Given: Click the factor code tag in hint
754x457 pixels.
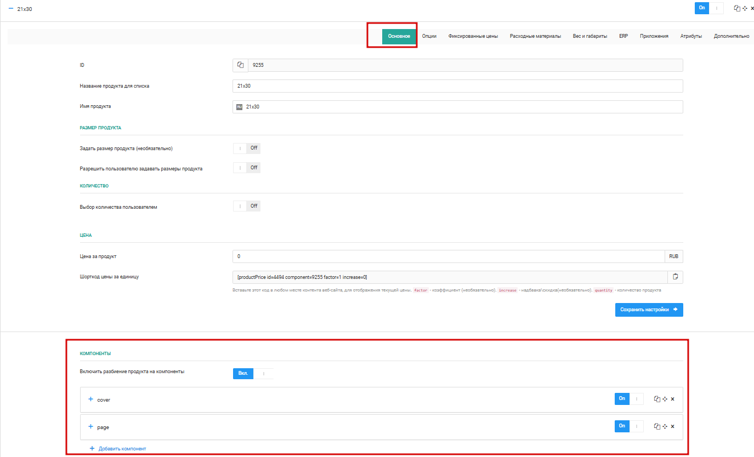Looking at the screenshot, I should pyautogui.click(x=421, y=290).
